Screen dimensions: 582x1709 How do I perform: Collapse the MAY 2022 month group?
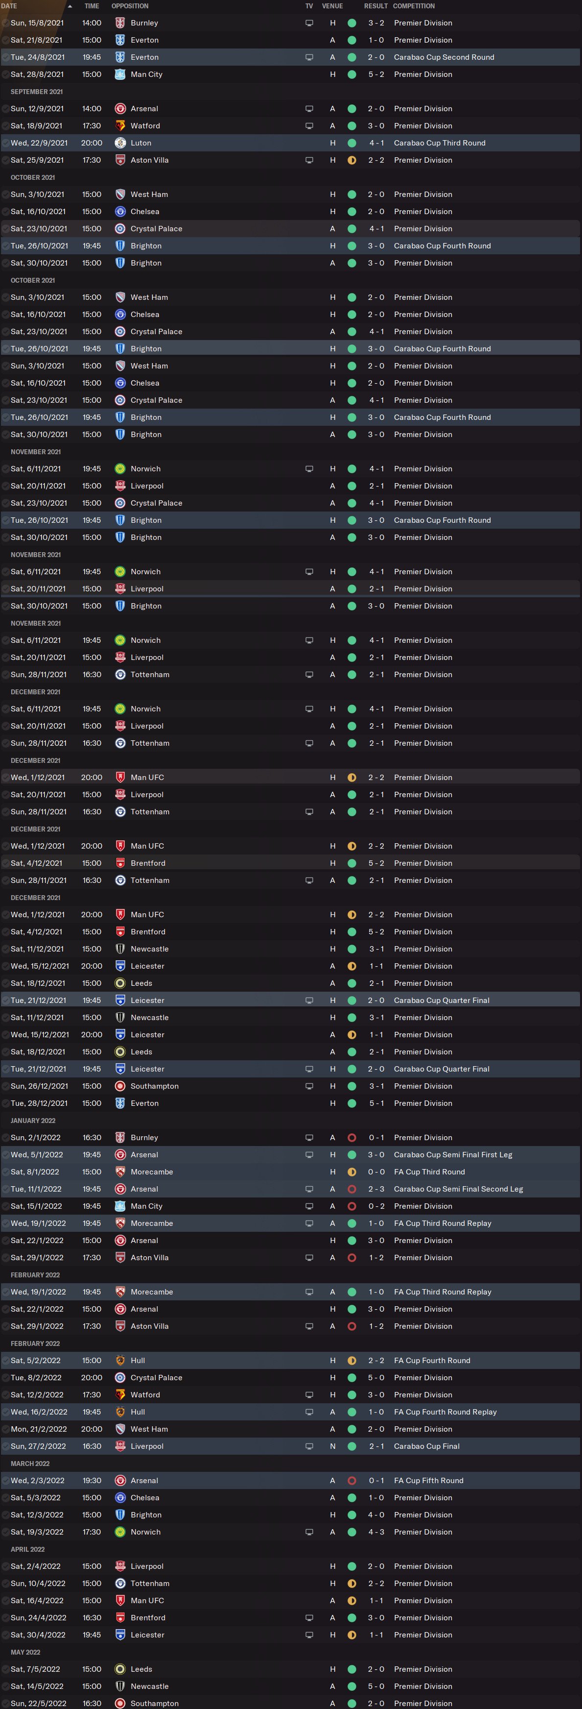(x=25, y=1652)
